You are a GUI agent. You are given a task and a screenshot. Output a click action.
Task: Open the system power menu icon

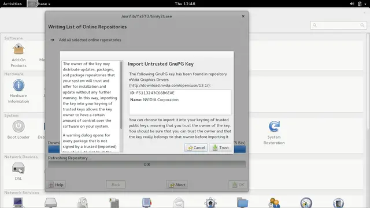(360, 4)
